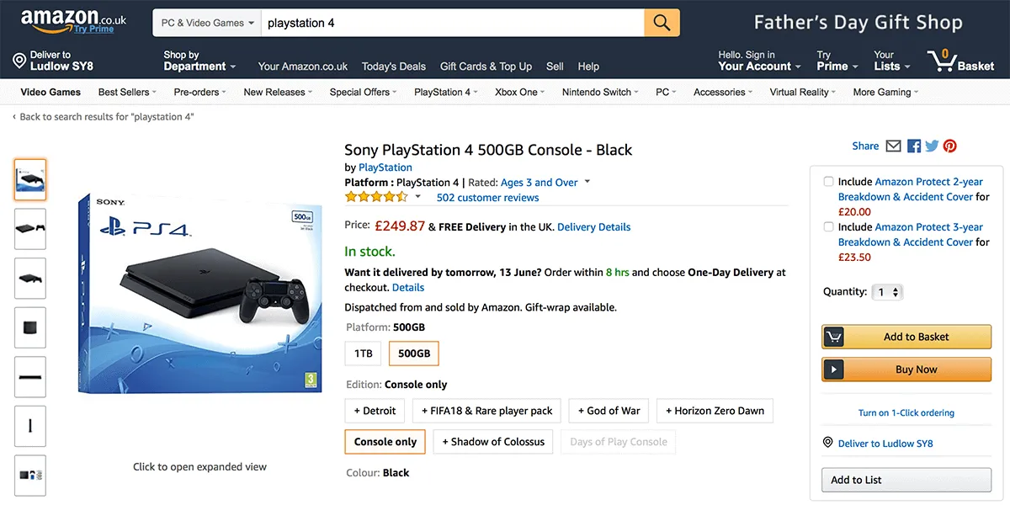Open the 502 customer reviews link
This screenshot has width=1010, height=505.
point(487,198)
